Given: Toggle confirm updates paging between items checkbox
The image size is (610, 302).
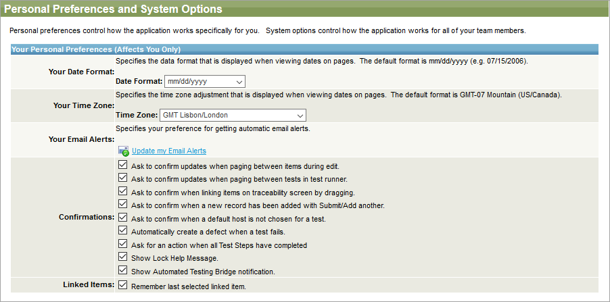Looking at the screenshot, I should [122, 165].
